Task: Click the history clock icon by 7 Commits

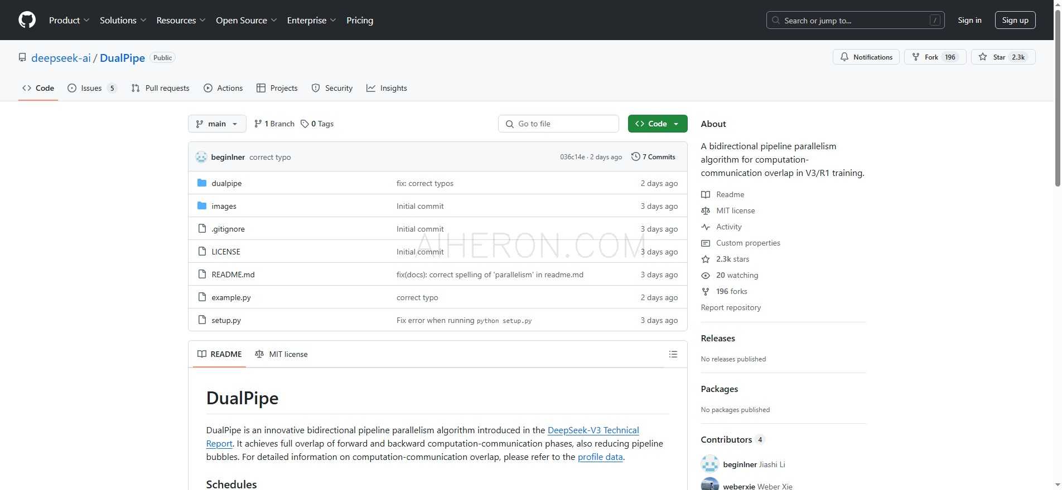Action: pos(635,157)
